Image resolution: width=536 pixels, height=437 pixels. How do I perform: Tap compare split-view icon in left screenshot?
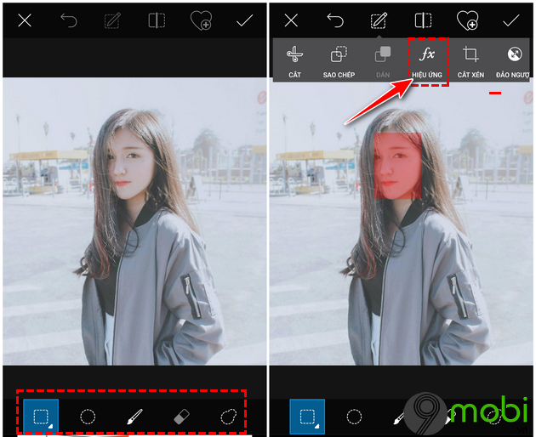coord(157,20)
